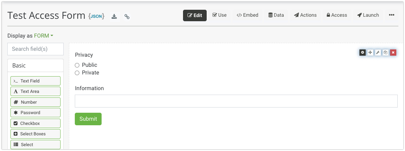Viewport: 405px width, 151px height.
Task: Open the Embed tab
Action: click(x=247, y=15)
